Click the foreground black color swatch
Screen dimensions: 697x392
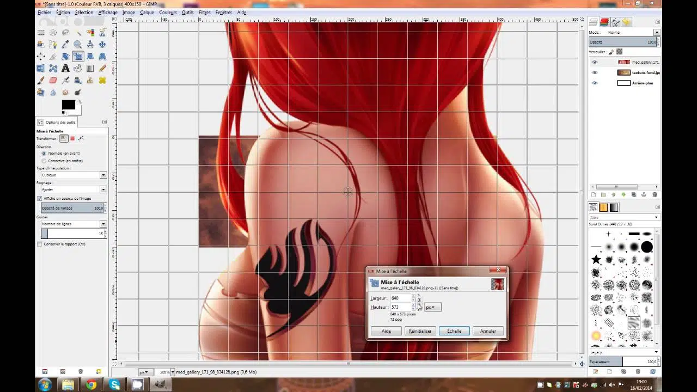(x=68, y=105)
